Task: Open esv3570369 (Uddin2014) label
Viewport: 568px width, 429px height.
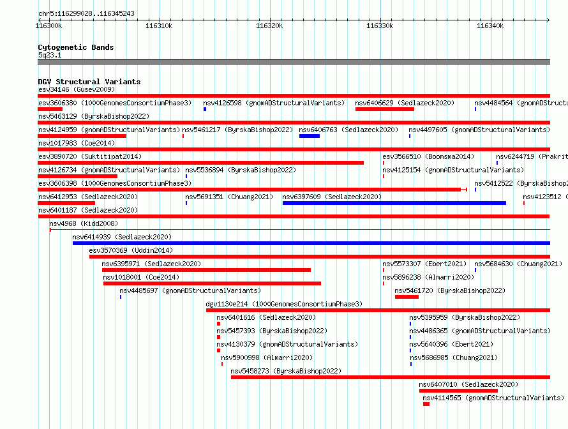Action: (131, 250)
